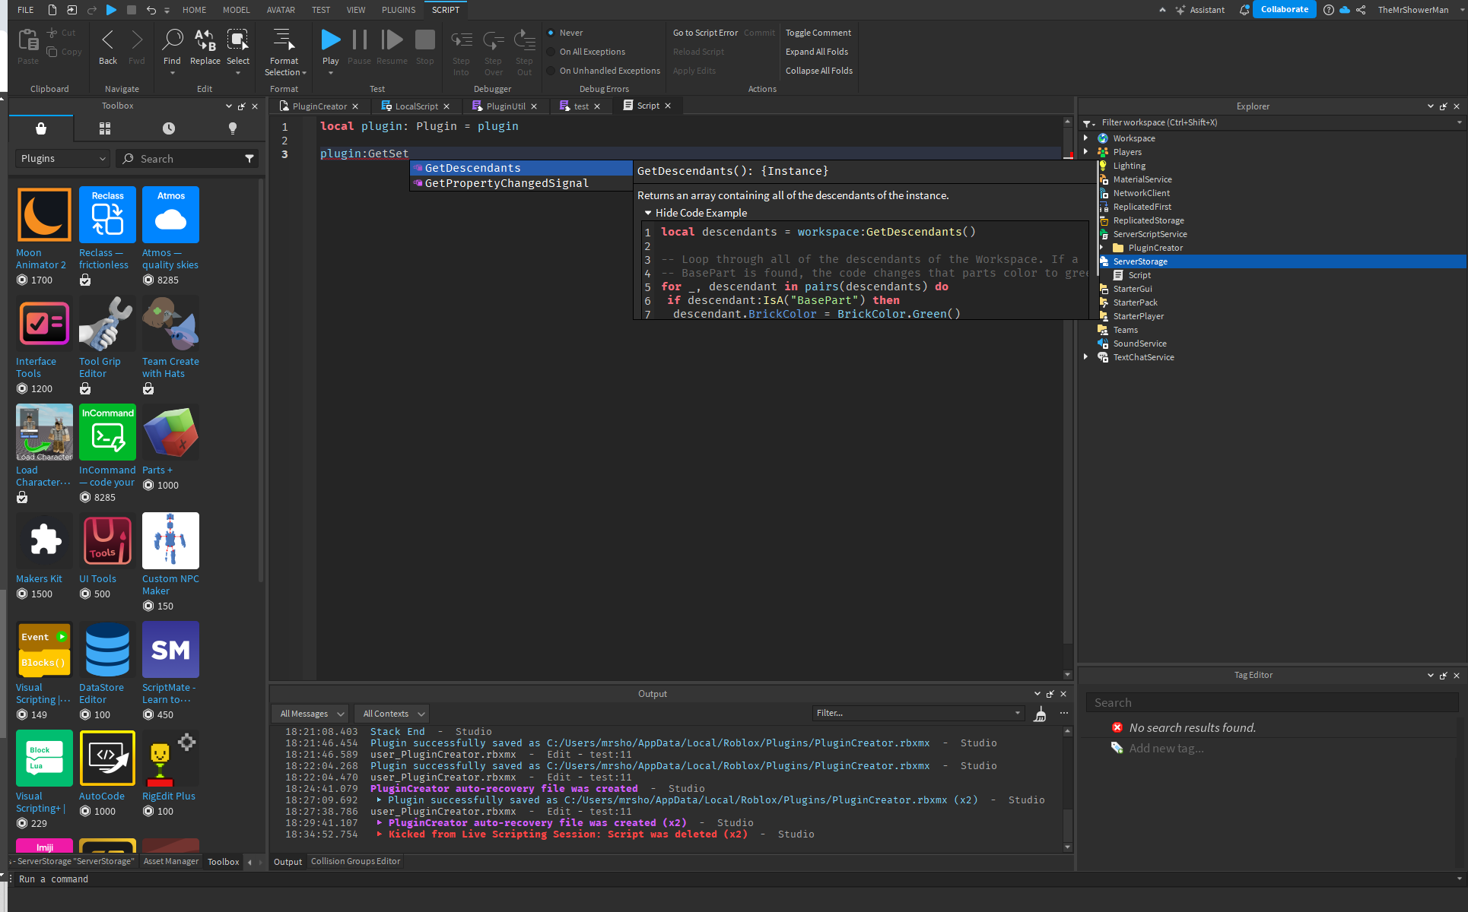
Task: Open the Play dropdown arrow
Action: [x=331, y=73]
